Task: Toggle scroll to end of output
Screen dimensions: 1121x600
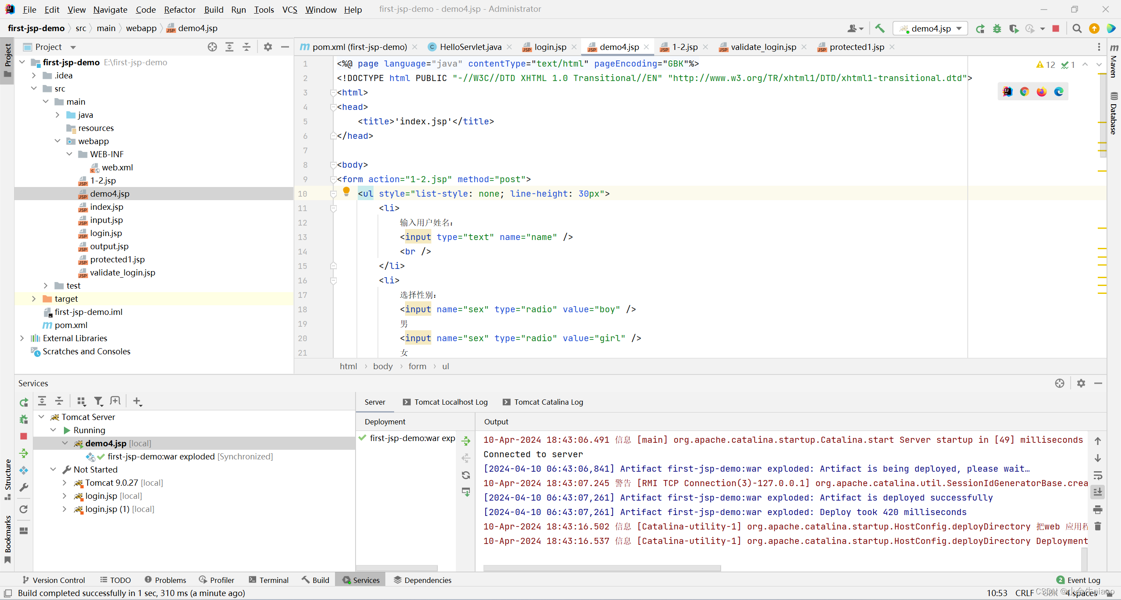Action: 1098,492
